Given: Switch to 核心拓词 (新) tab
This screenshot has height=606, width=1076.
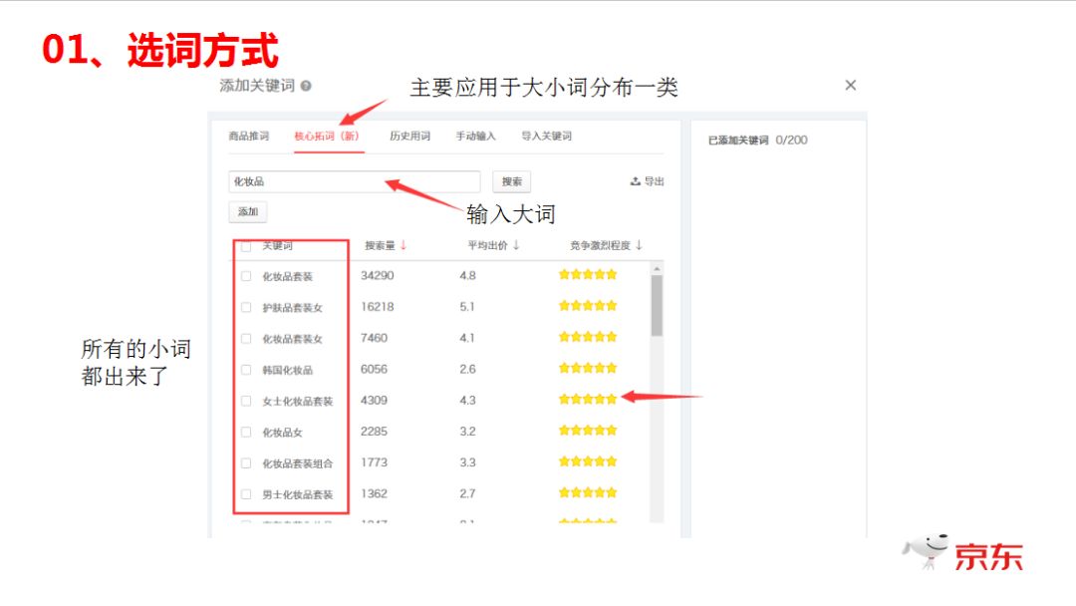Looking at the screenshot, I should click(327, 136).
